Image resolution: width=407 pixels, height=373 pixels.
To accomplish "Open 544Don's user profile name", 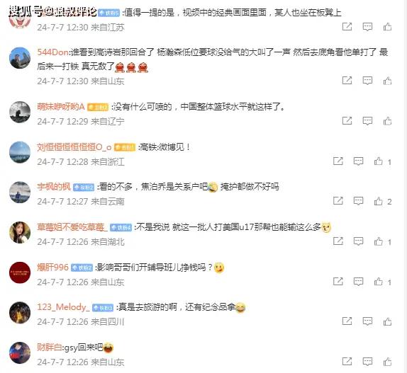I will pos(52,52).
